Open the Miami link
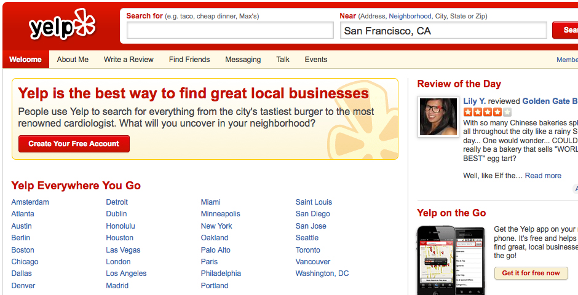578x295 pixels. 211,202
